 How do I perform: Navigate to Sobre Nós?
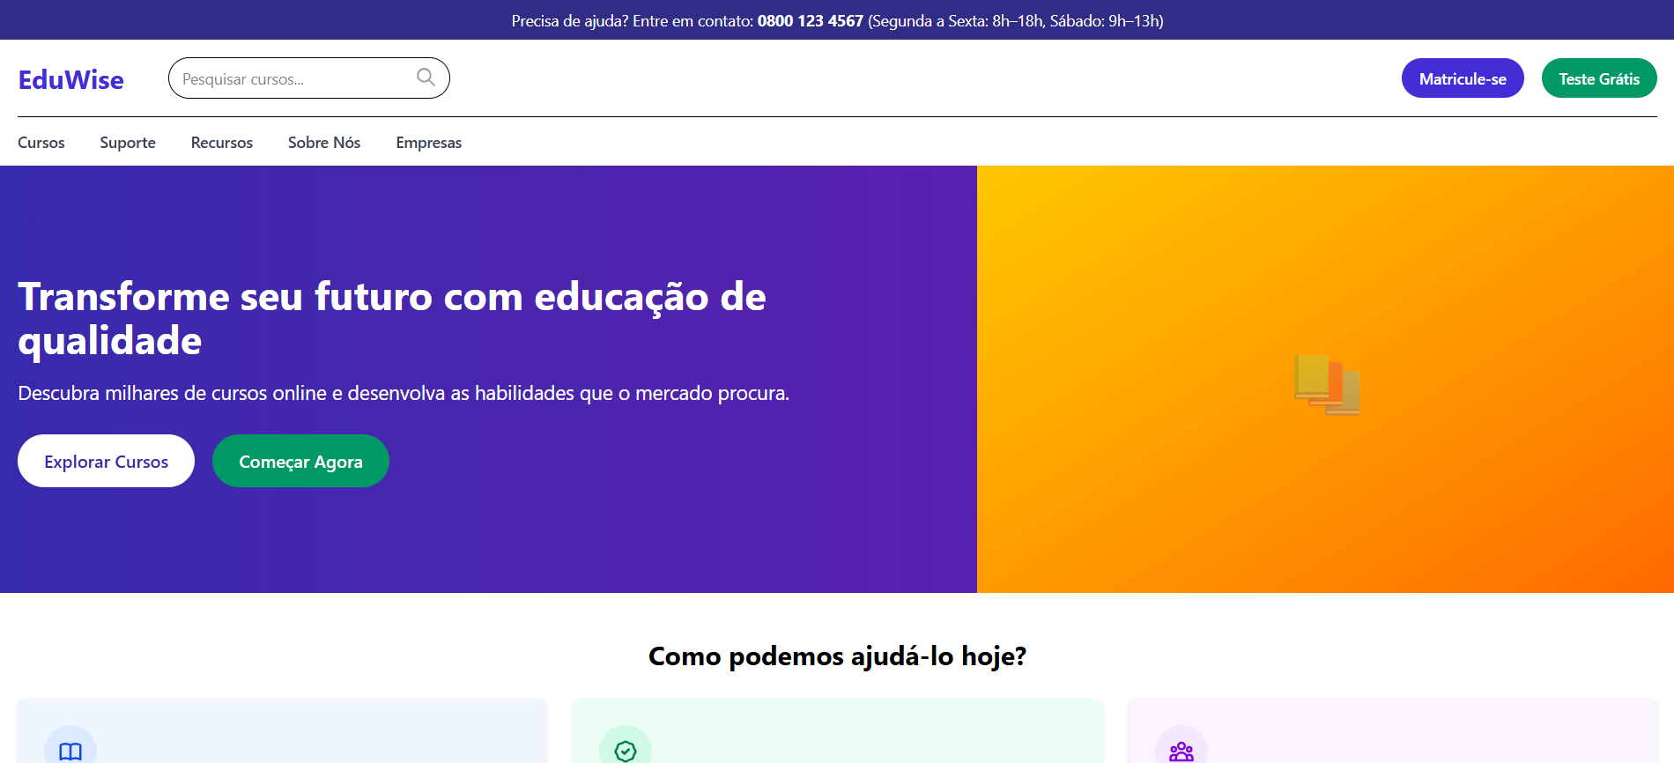point(324,143)
